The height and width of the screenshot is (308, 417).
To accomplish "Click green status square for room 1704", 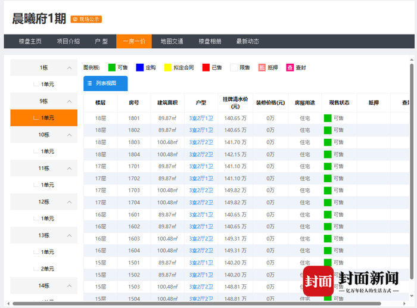I will pos(328,203).
